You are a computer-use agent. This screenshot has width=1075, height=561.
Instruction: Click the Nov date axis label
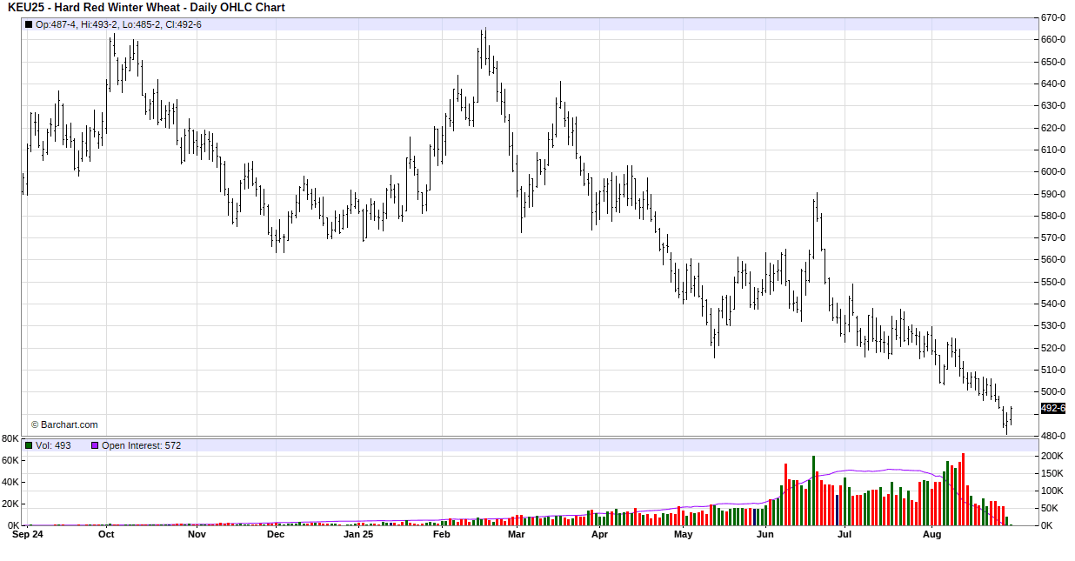click(197, 535)
